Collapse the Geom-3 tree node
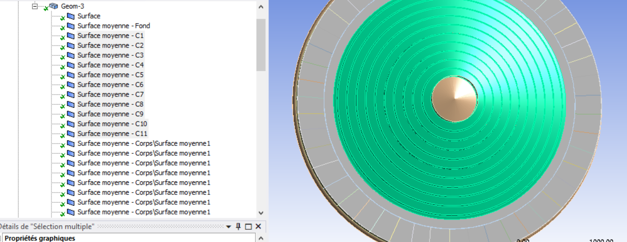This screenshot has height=242, width=627. point(34,6)
